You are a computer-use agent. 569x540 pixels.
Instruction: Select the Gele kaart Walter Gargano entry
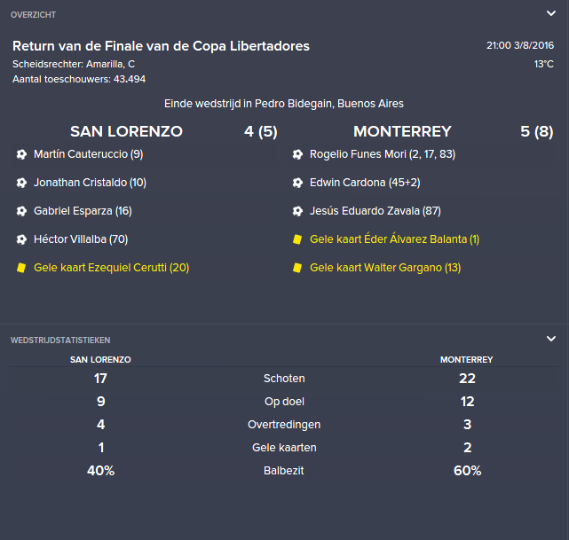[385, 268]
